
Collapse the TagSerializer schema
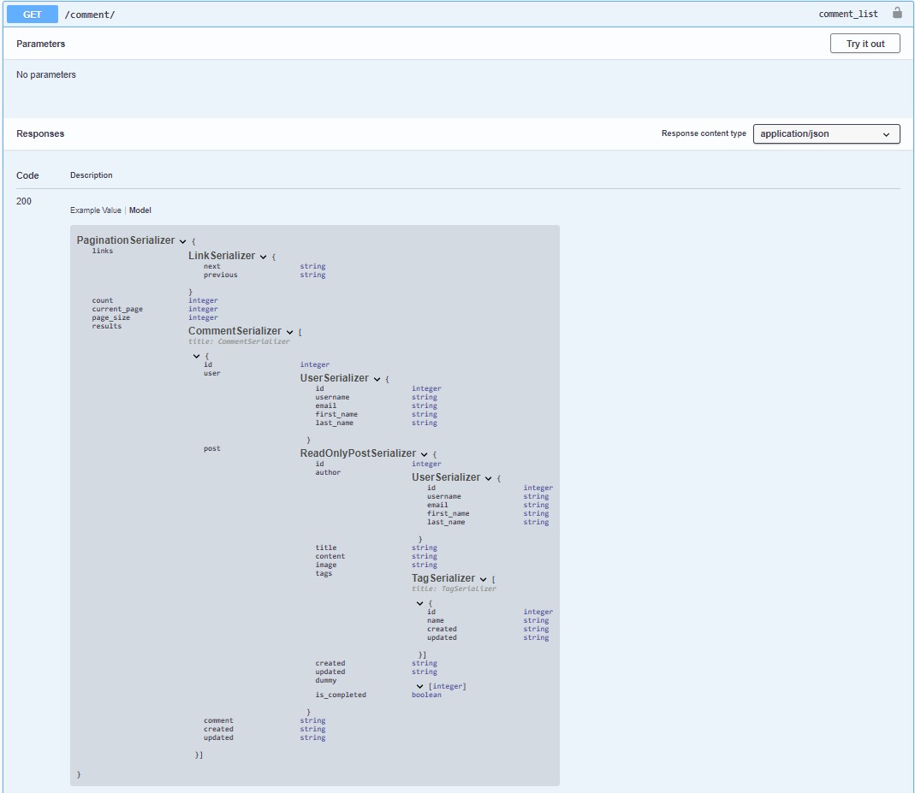coord(484,577)
